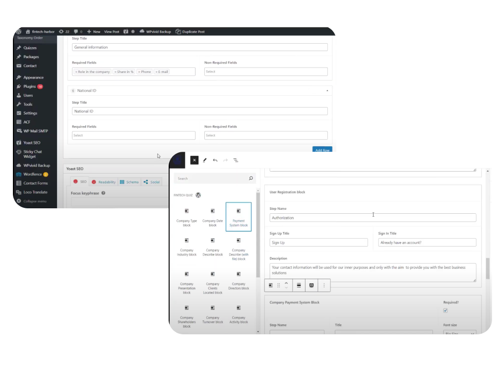Insert the Payment System block

click(x=238, y=217)
